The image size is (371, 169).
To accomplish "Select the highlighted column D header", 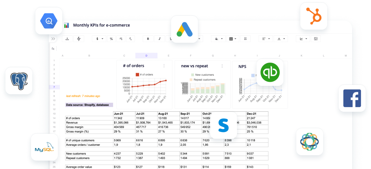I will (x=146, y=56).
